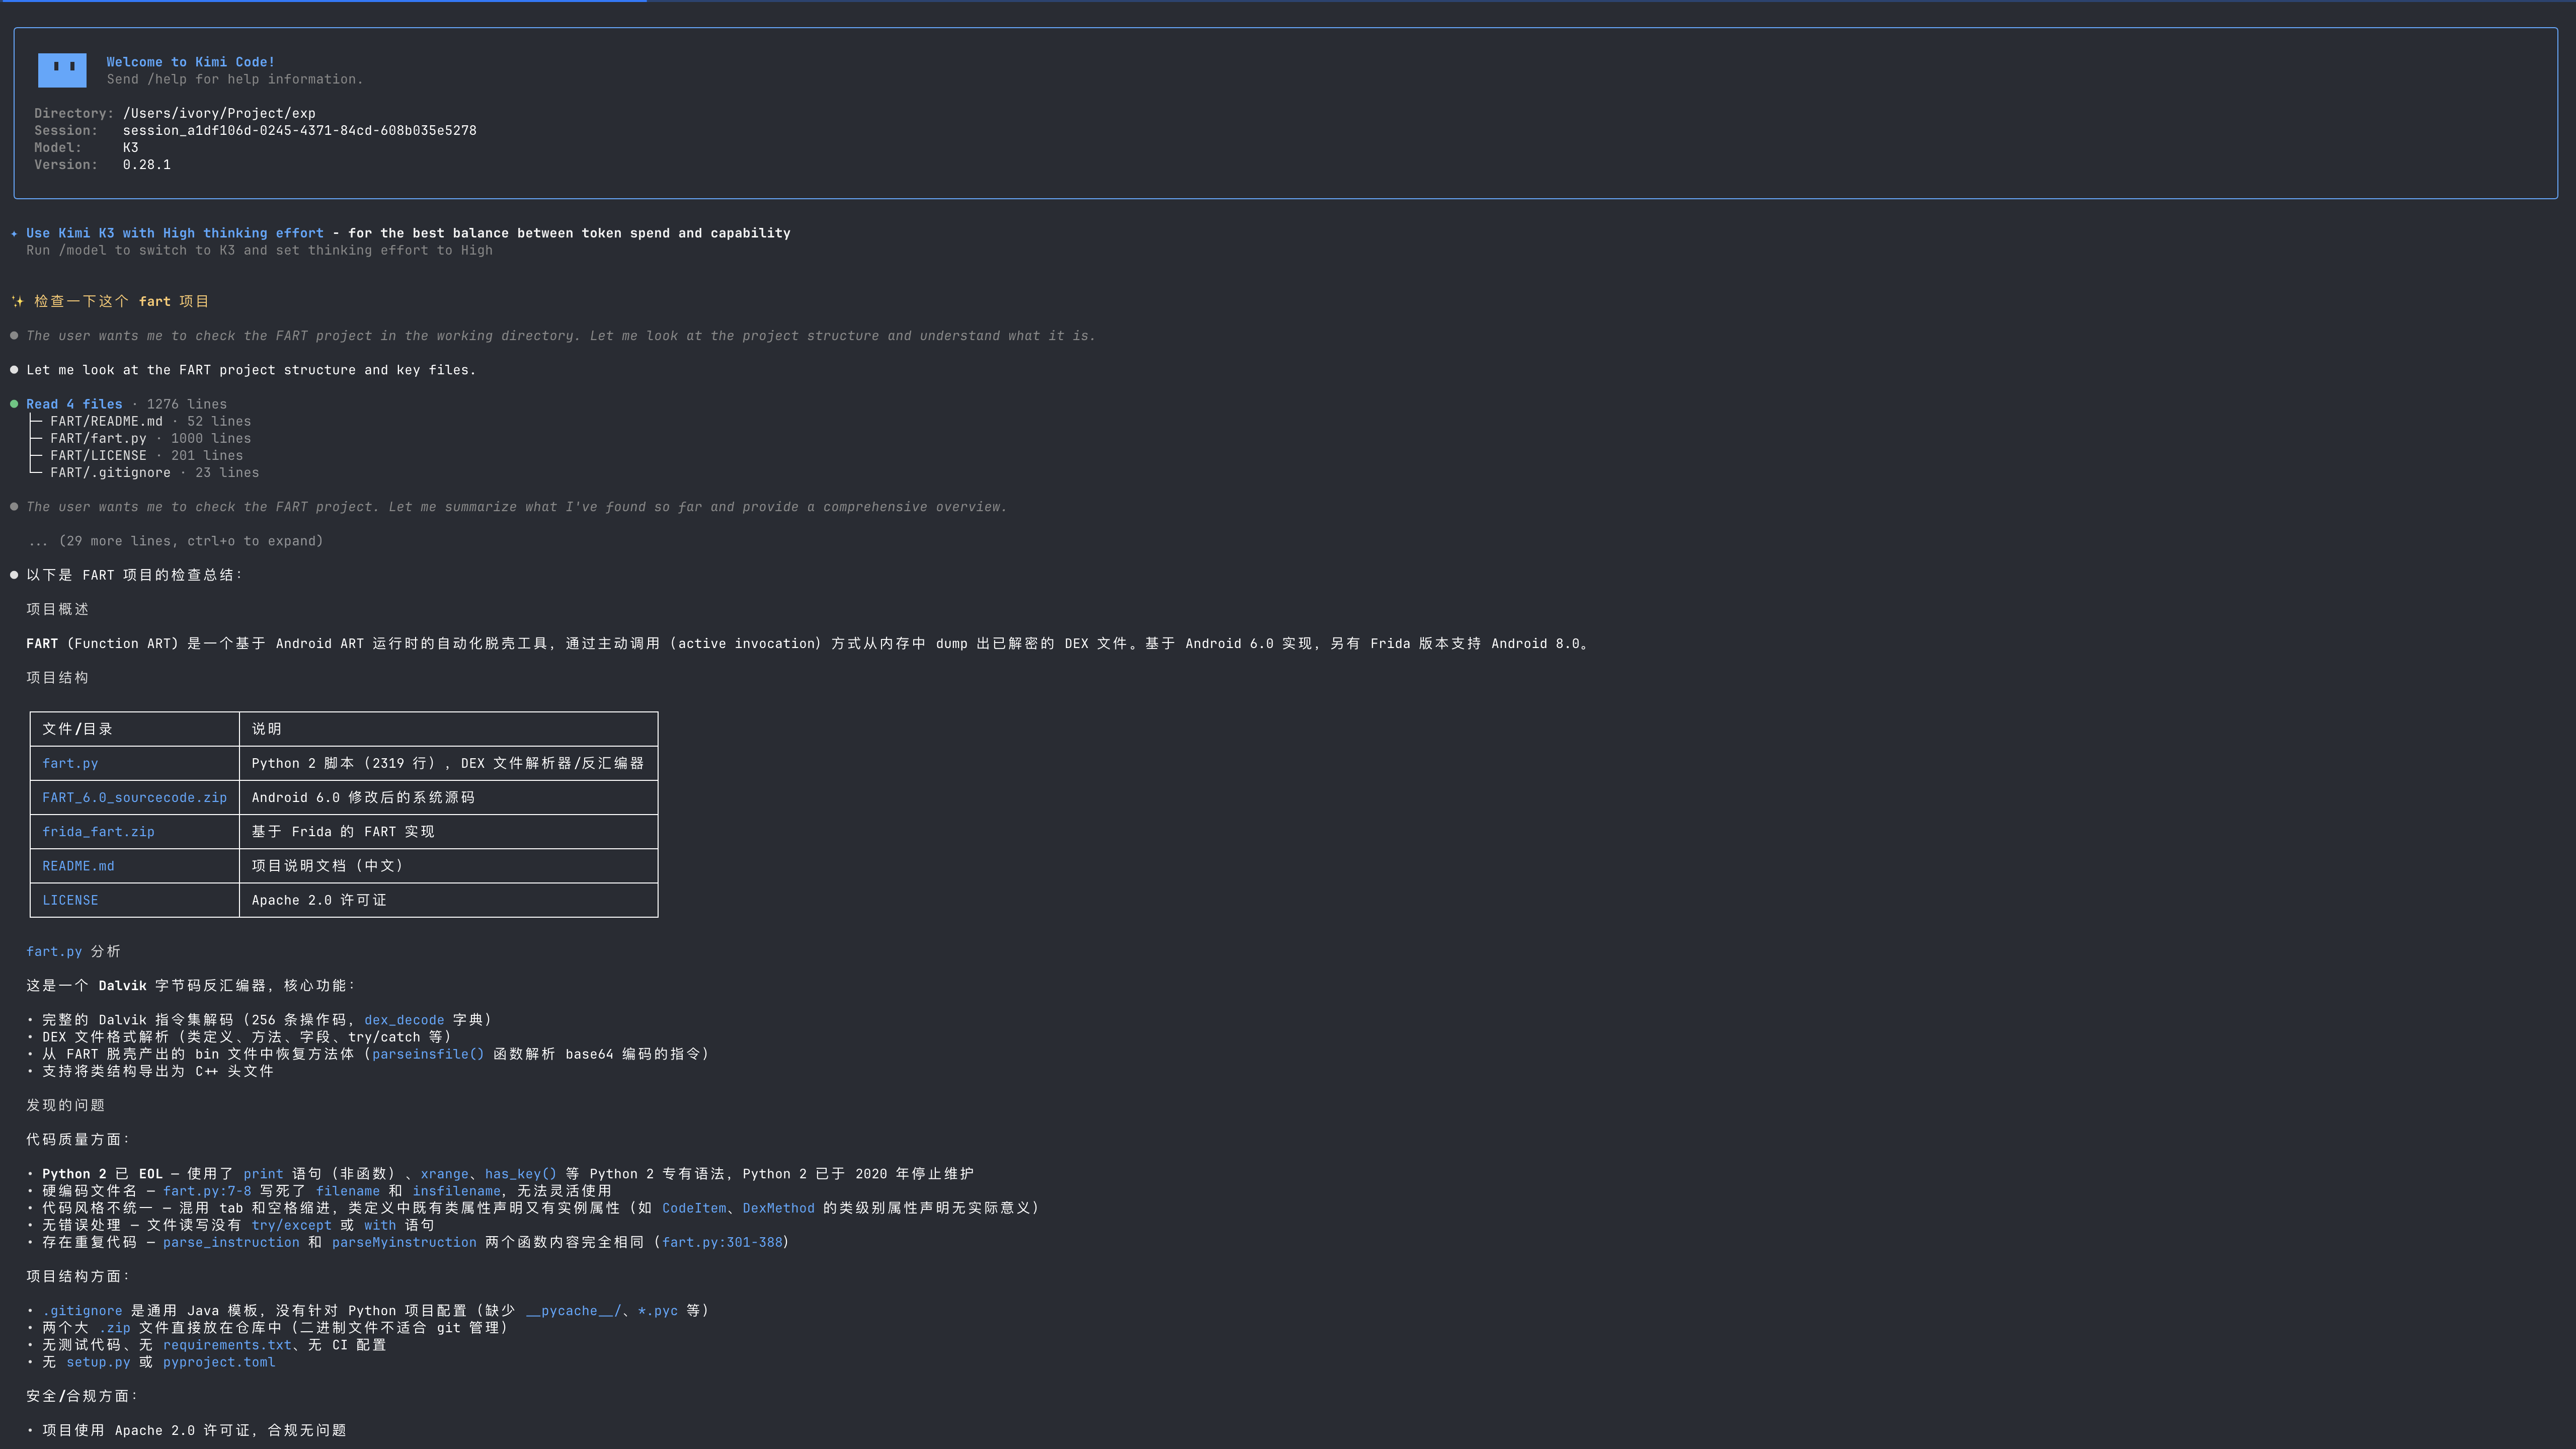2576x1449 pixels.
Task: Open FART_6.0_sourcecode.zip link in table
Action: [x=134, y=797]
